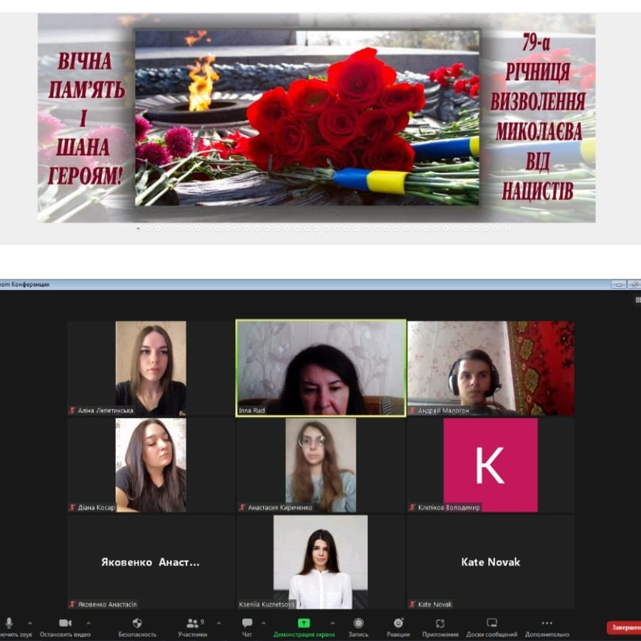Switch view using the grid icon top-right

point(637,300)
